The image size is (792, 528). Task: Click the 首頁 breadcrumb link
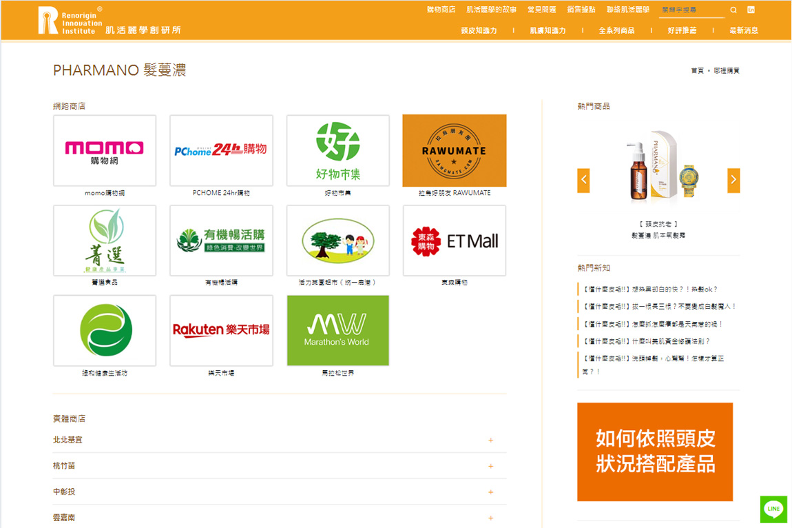pyautogui.click(x=697, y=71)
